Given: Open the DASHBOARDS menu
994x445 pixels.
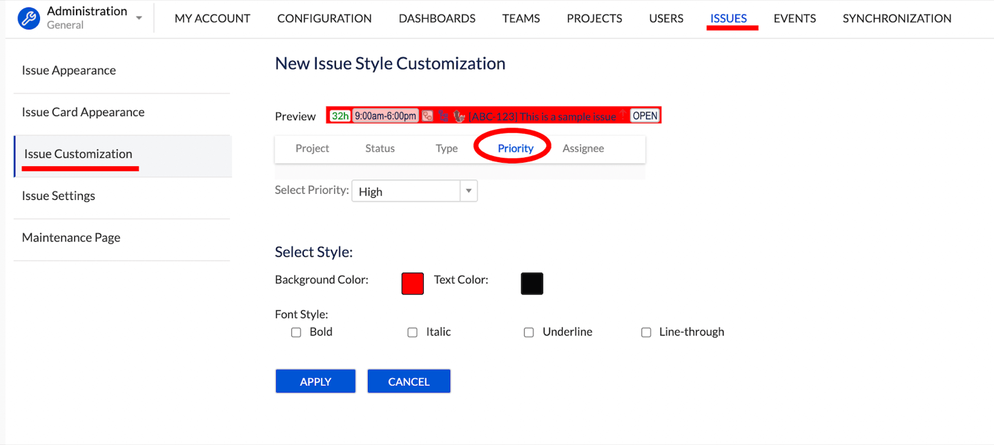Looking at the screenshot, I should [x=437, y=19].
